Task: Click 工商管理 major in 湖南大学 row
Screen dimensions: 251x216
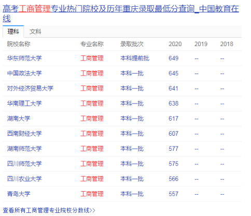Action: click(x=92, y=119)
